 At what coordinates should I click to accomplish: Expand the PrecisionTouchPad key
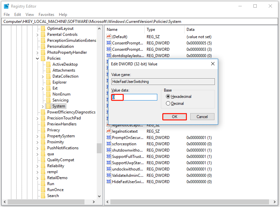click(x=38, y=118)
